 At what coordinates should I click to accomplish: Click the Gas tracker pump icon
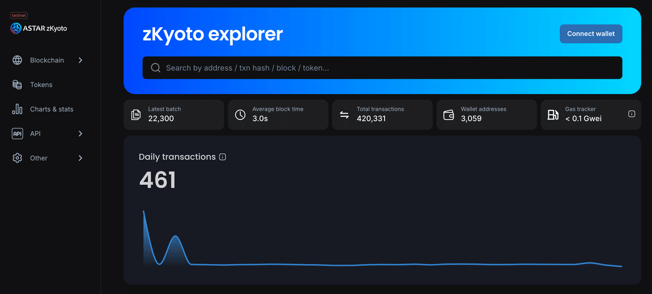(553, 115)
